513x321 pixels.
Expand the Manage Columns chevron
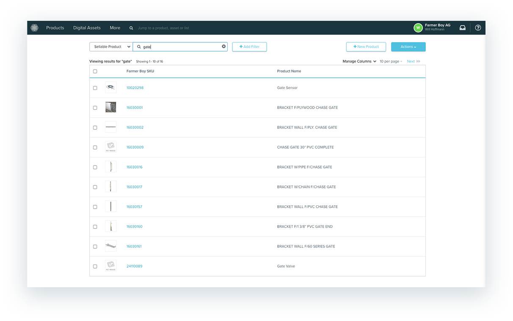coord(374,61)
